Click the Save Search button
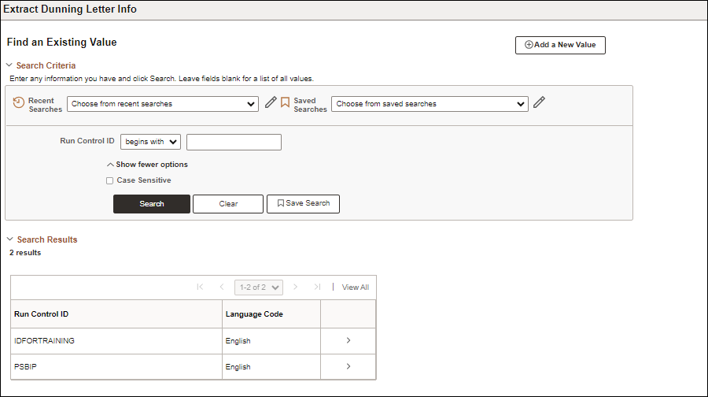This screenshot has width=708, height=397. pos(303,203)
